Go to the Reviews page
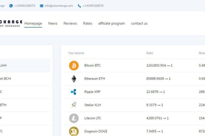 pyautogui.click(x=70, y=24)
